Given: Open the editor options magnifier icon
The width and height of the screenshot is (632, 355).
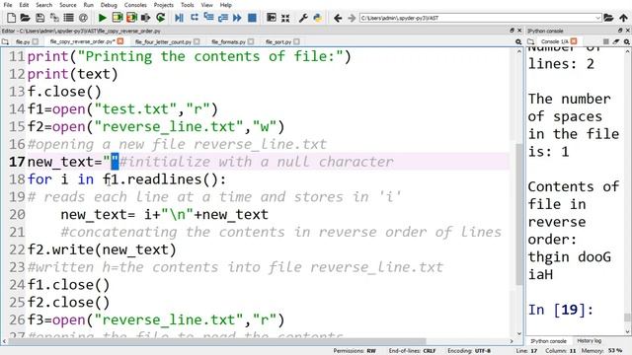Looking at the screenshot, I should click(518, 41).
